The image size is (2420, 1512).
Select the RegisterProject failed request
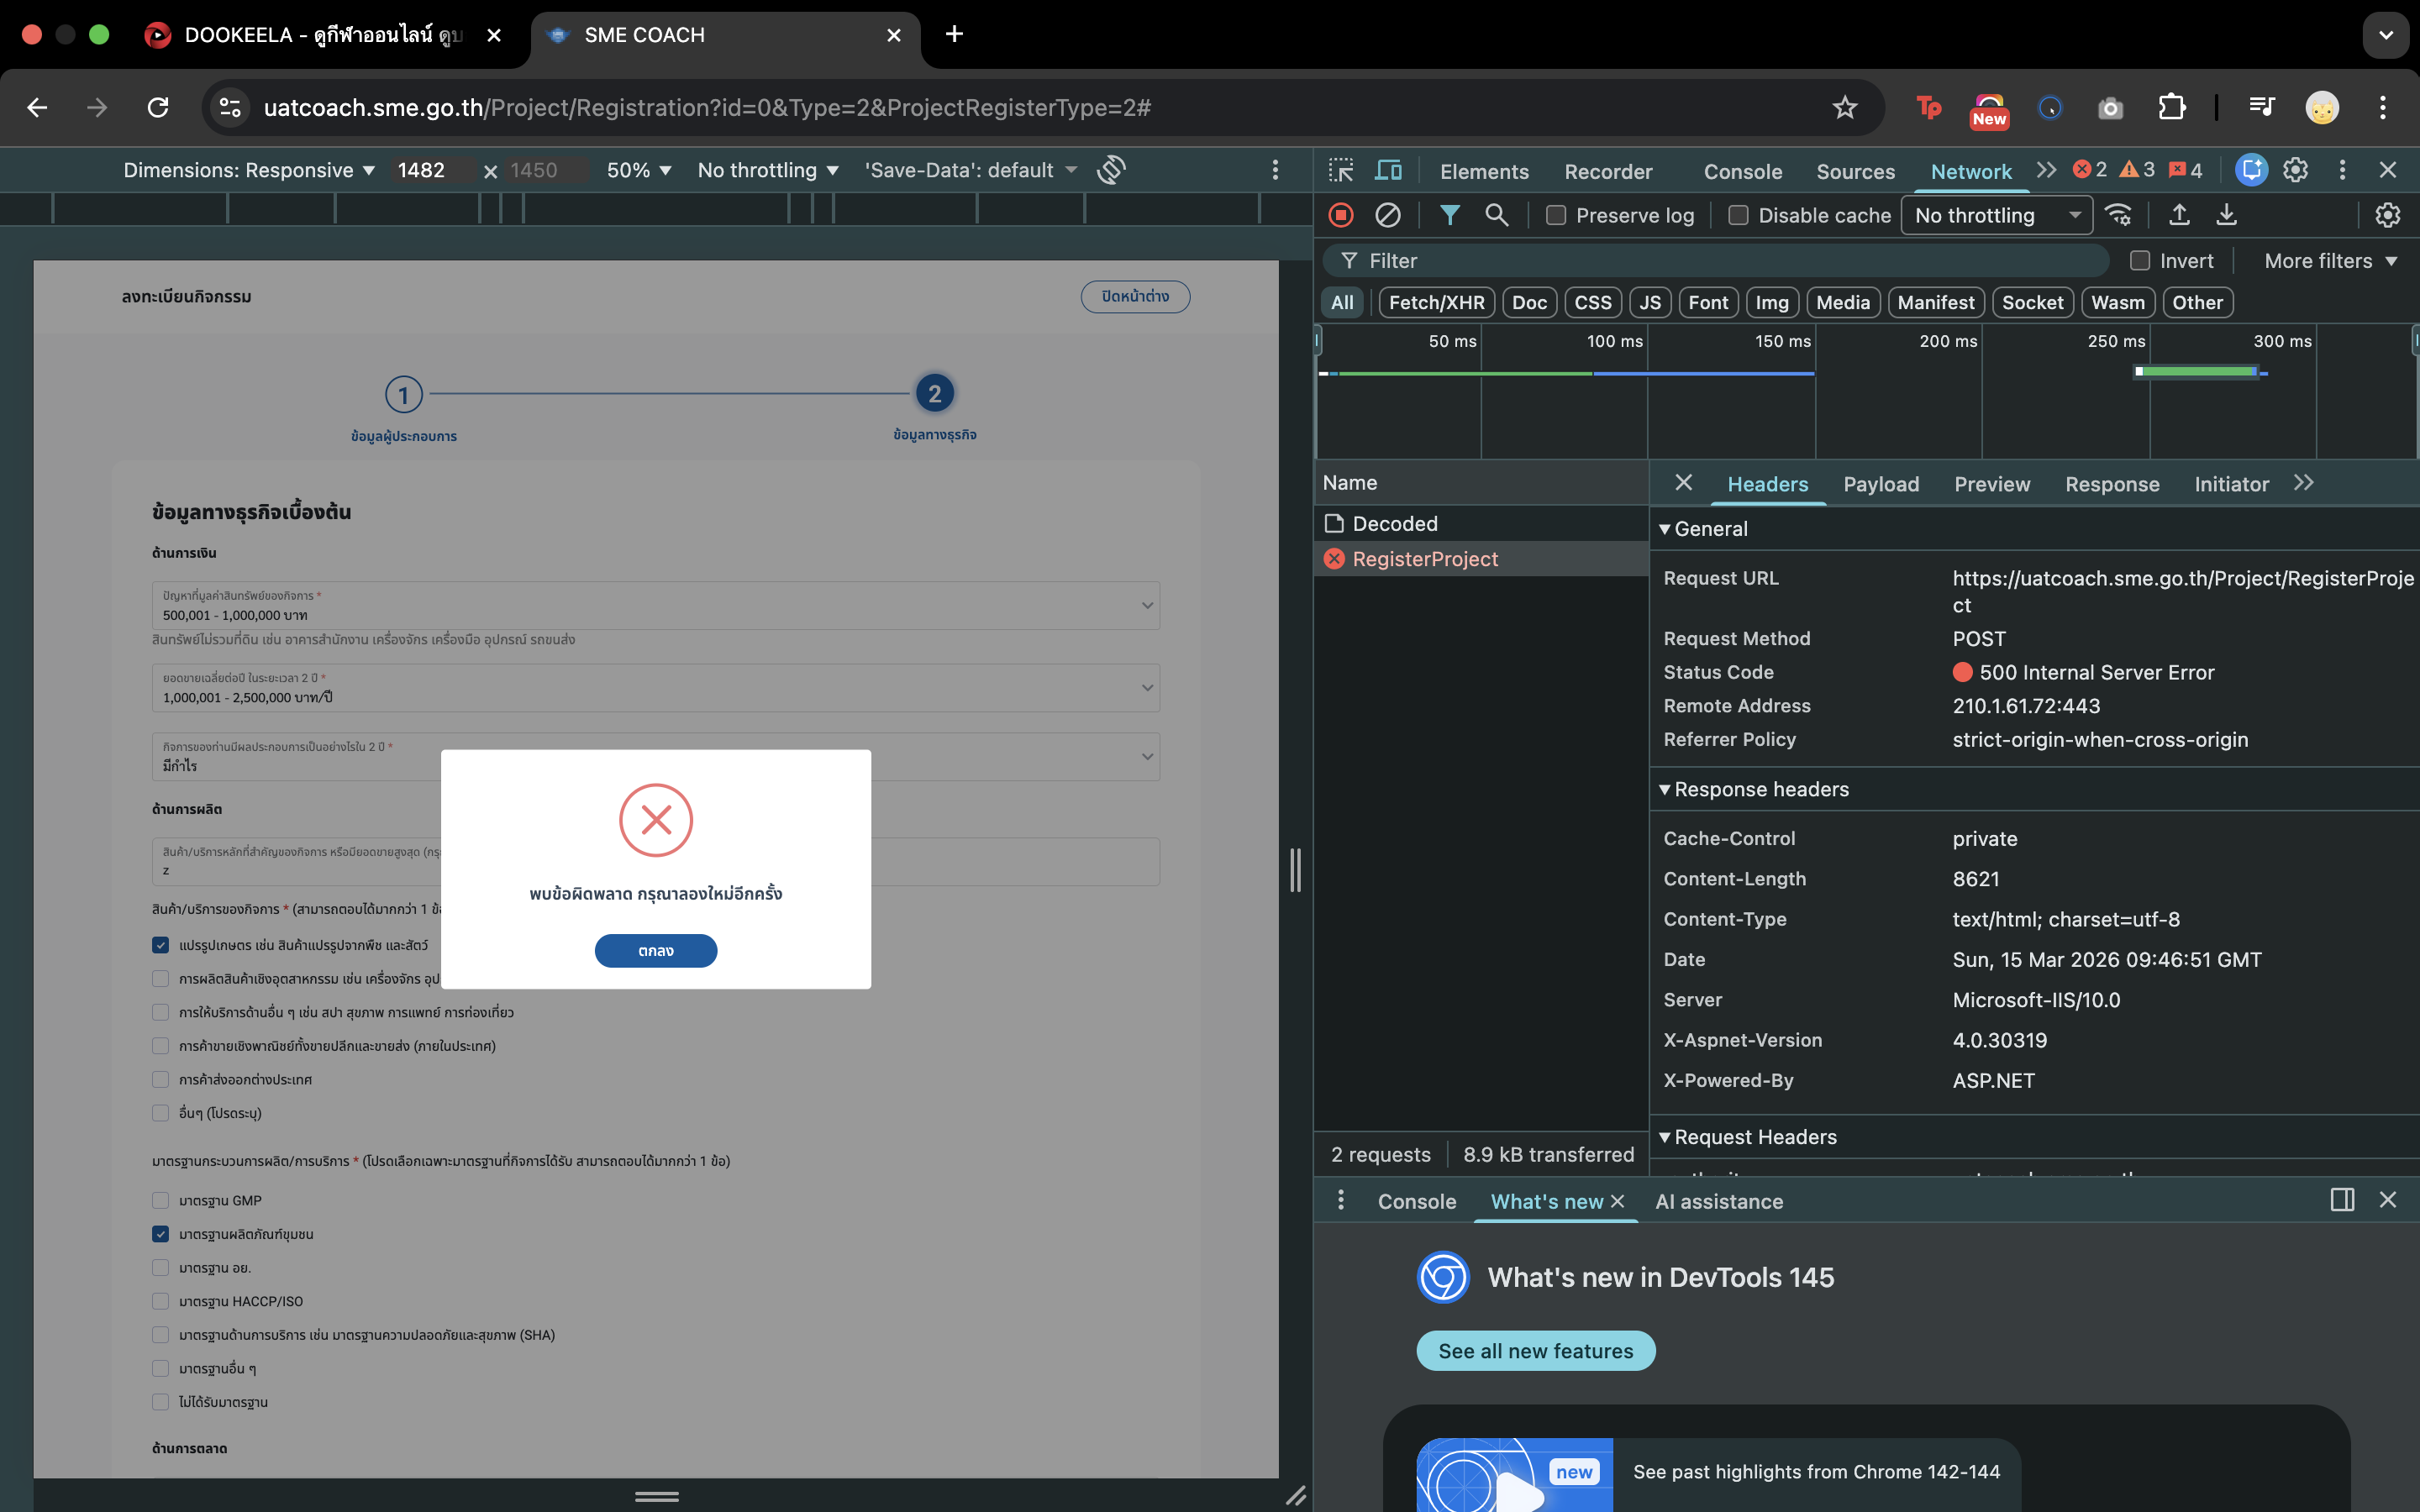click(x=1424, y=559)
